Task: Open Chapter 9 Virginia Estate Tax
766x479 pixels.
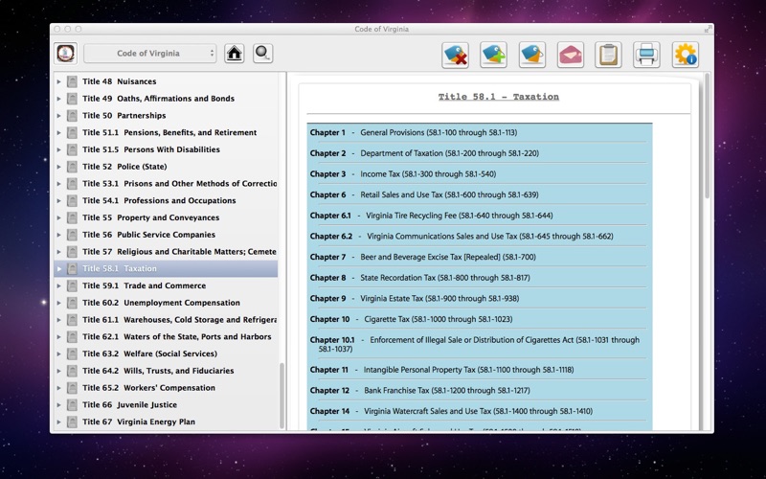Action: tap(415, 299)
